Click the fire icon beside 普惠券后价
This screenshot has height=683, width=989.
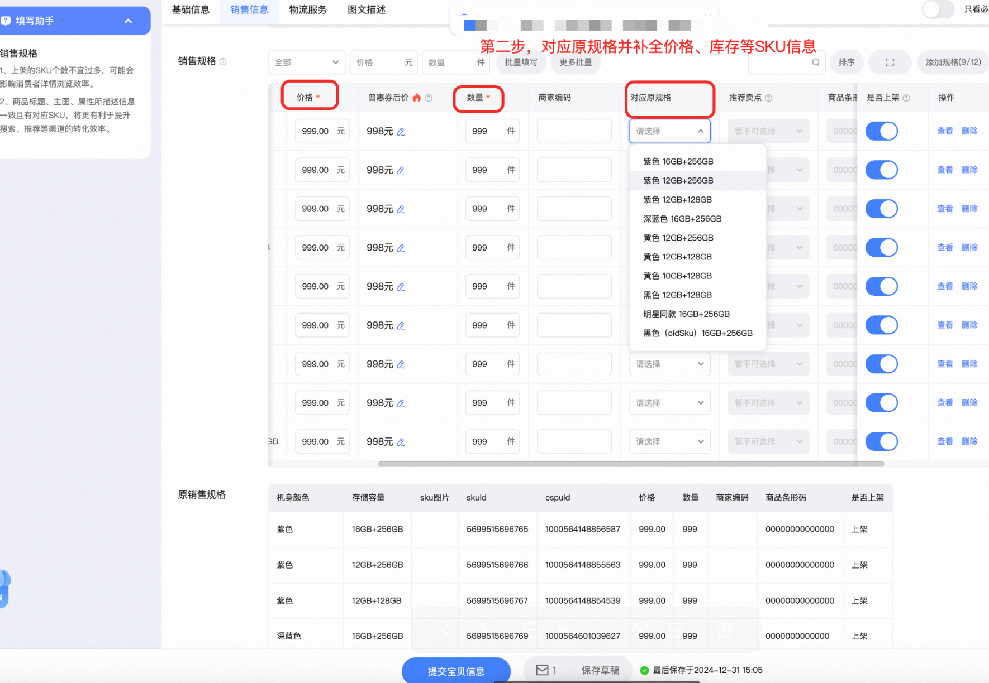point(417,98)
